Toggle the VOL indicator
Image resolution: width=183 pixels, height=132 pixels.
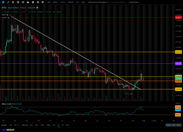tap(83, 2)
